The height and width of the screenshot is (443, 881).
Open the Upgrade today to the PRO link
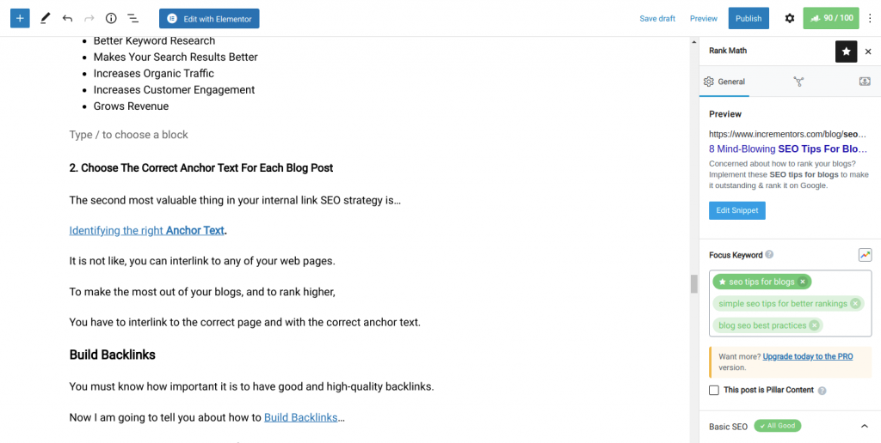coord(808,356)
